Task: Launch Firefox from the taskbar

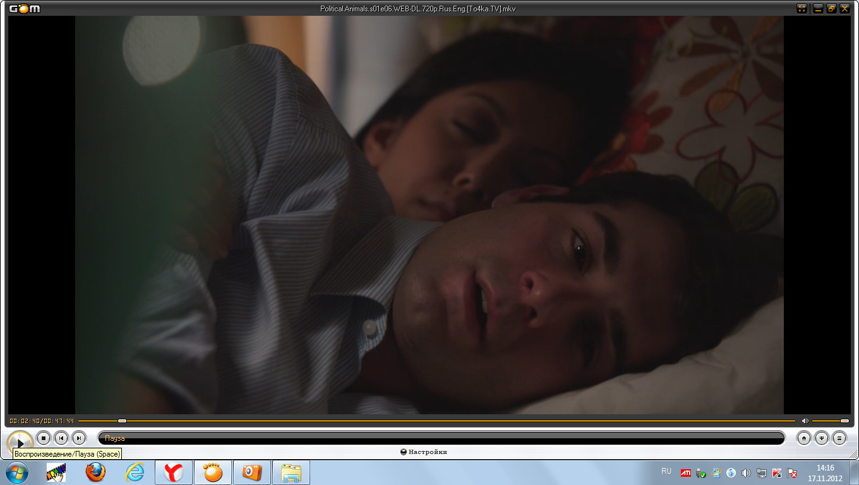Action: pos(95,472)
